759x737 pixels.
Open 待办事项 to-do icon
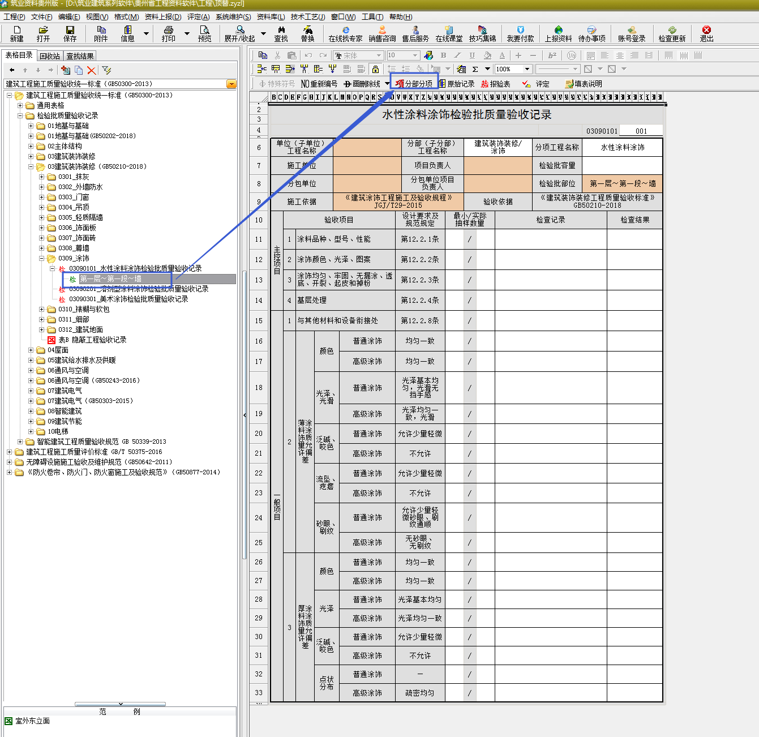pyautogui.click(x=591, y=33)
